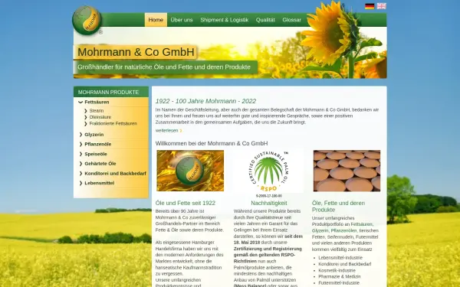This screenshot has width=460, height=287.
Task: Follow the Glyzerin link in portfolio text
Action: click(x=320, y=231)
